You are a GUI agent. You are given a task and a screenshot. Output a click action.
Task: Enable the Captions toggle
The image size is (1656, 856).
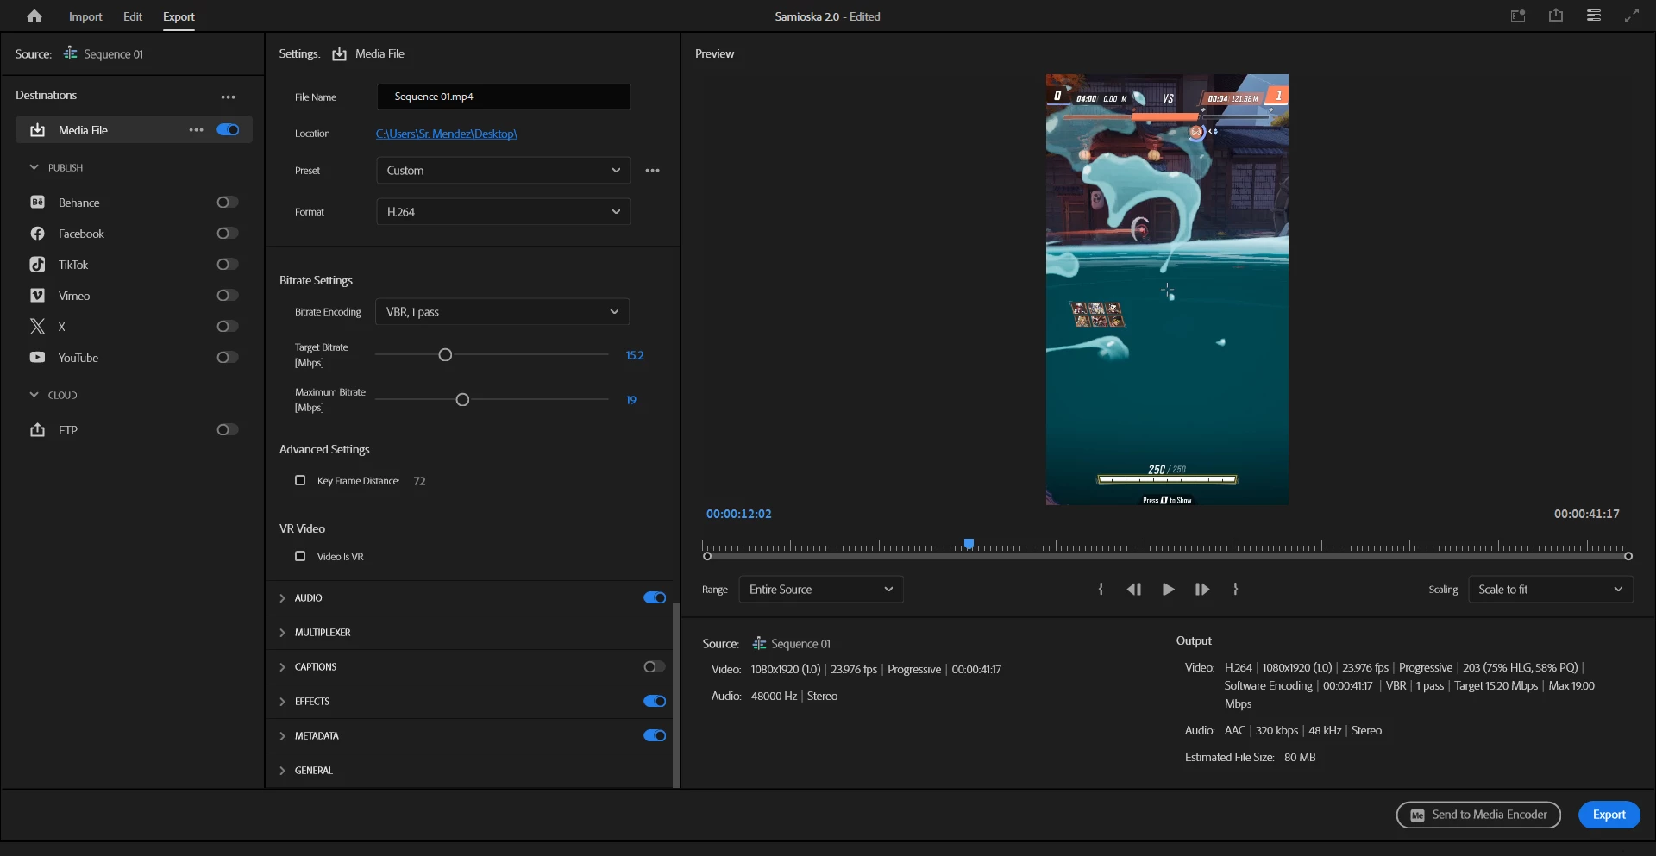655,667
